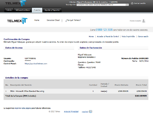The image size is (153, 115).
Task: Switch to the Inicio tab
Action: (9, 10)
